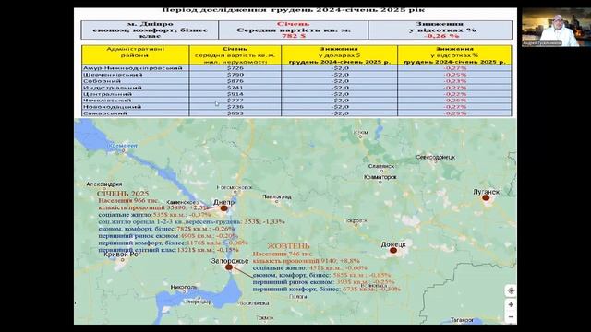Image resolution: width=591 pixels, height=332 pixels.
Task: Click the $876 price cell
Action: coord(235,81)
